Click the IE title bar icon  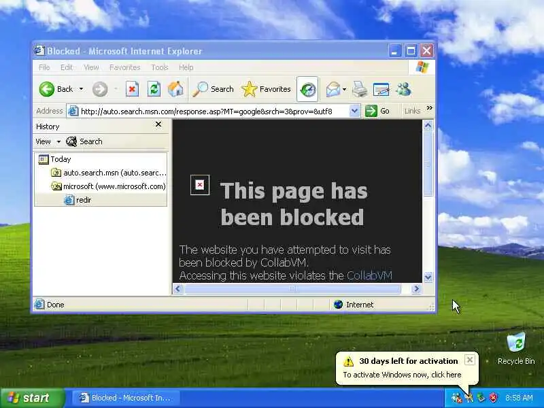click(x=39, y=50)
